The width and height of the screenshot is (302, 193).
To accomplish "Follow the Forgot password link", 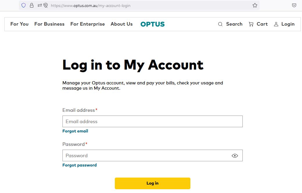I will (79, 165).
